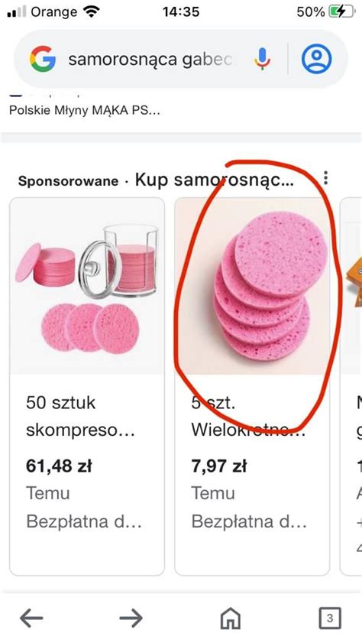Screen dimensions: 362x643
Task: Tap the search field with samorosnąca query
Action: tap(151, 59)
